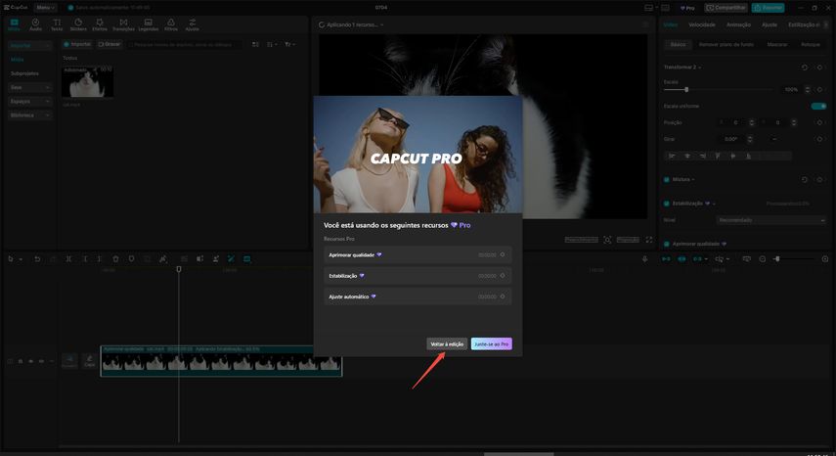Click the undo icon in timeline toolbar
Screen dimensions: 836x456
pos(37,259)
